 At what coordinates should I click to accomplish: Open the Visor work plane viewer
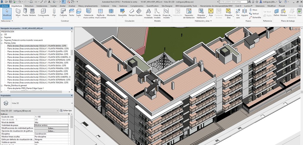[x=299, y=13]
